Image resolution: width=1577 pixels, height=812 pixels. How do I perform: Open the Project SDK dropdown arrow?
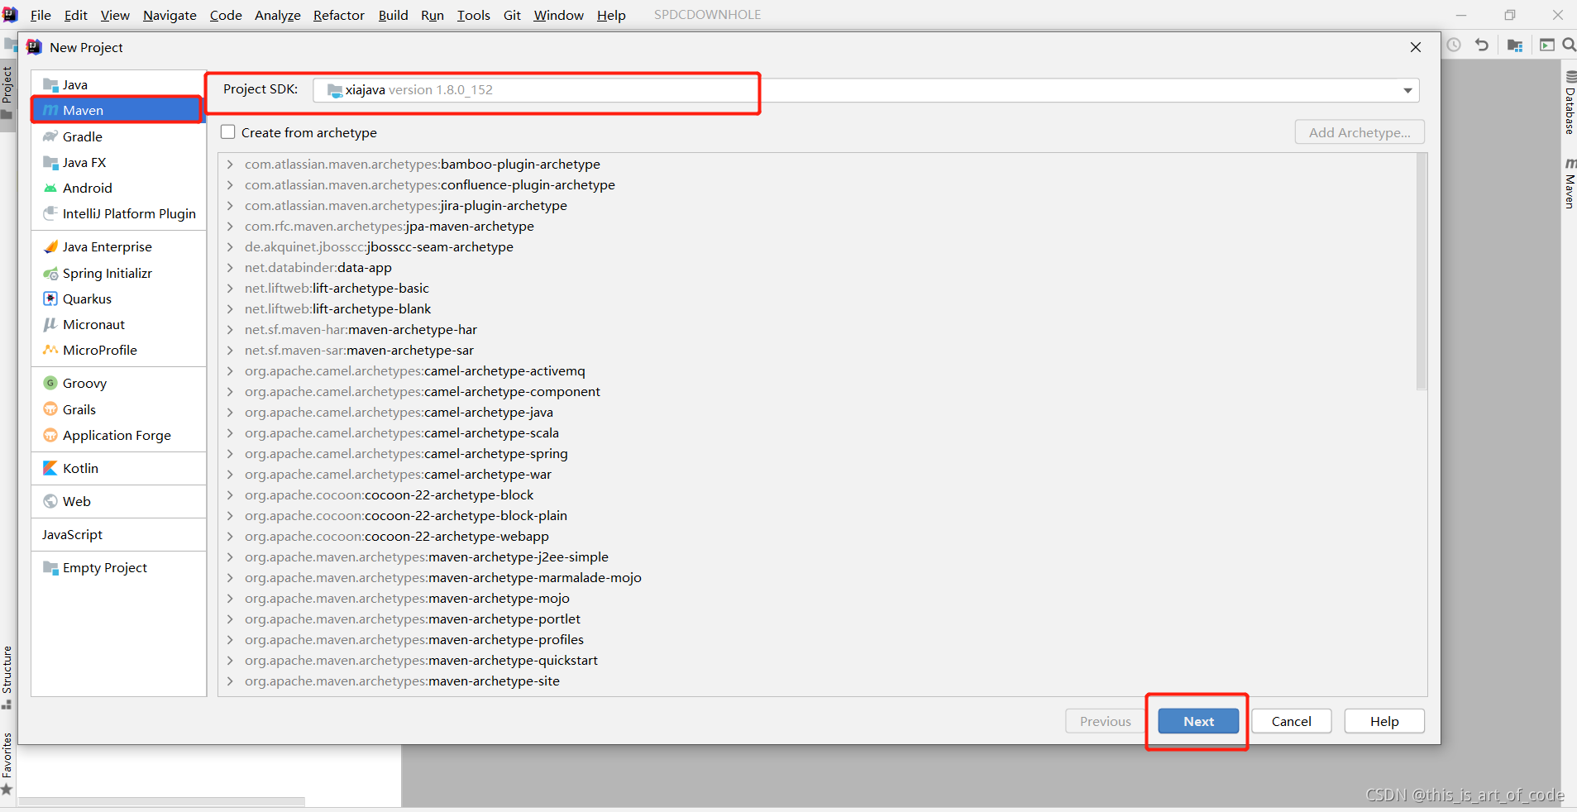click(x=1407, y=90)
